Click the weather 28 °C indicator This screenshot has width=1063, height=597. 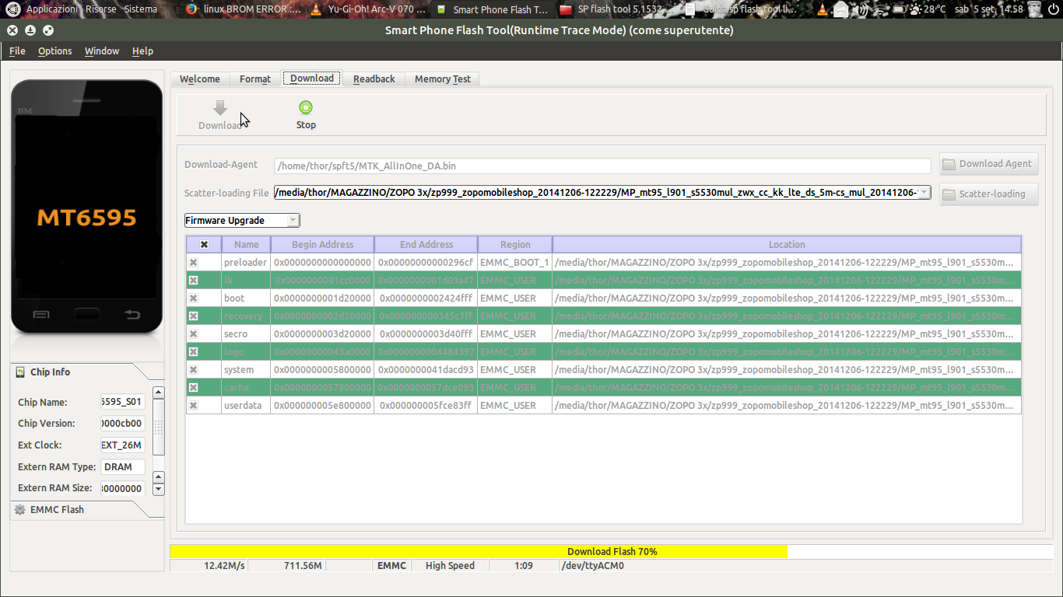coord(928,9)
